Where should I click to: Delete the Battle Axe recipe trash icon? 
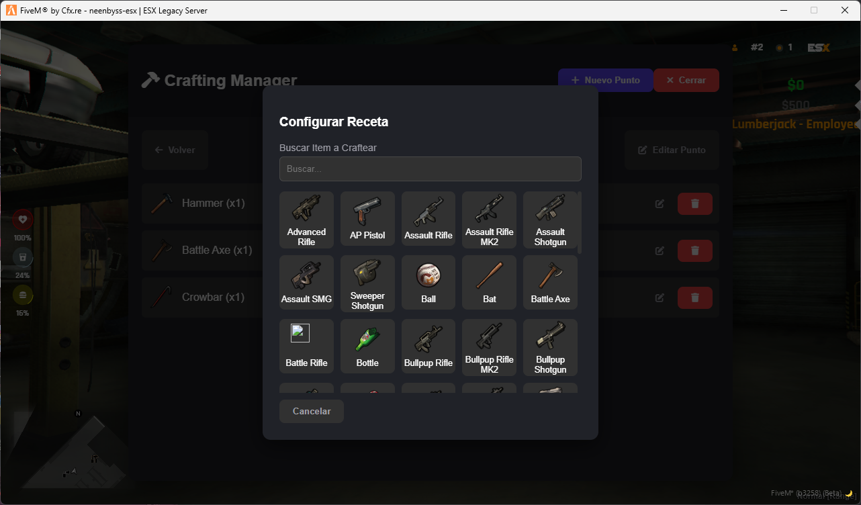click(x=695, y=250)
